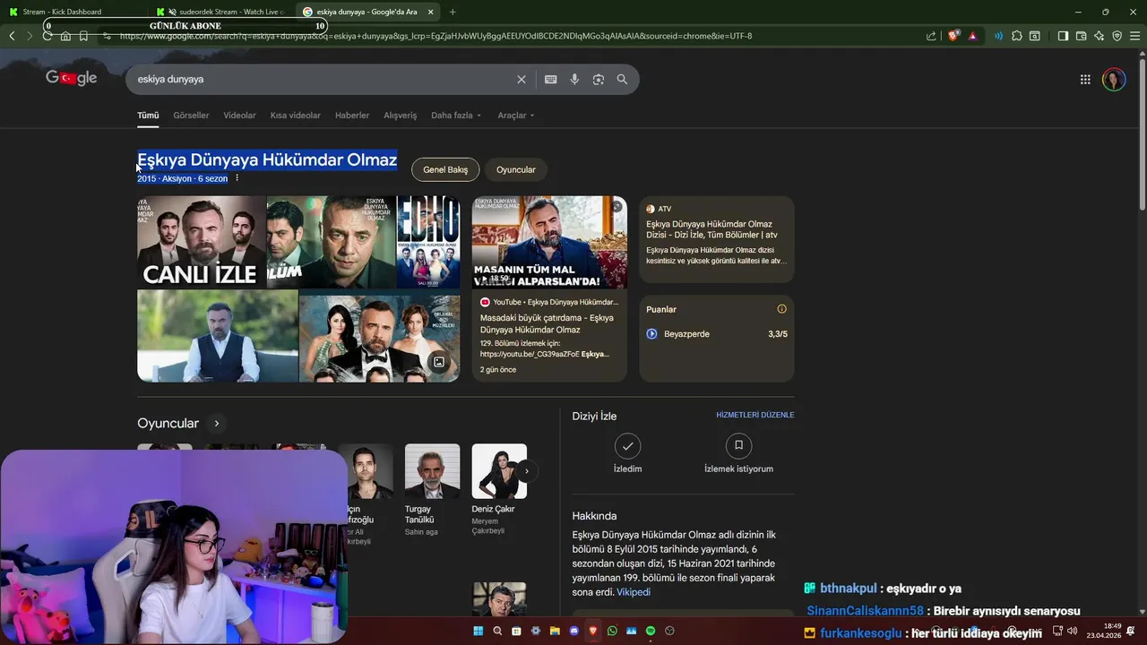
Task: Close the Google search tab
Action: pos(431,12)
